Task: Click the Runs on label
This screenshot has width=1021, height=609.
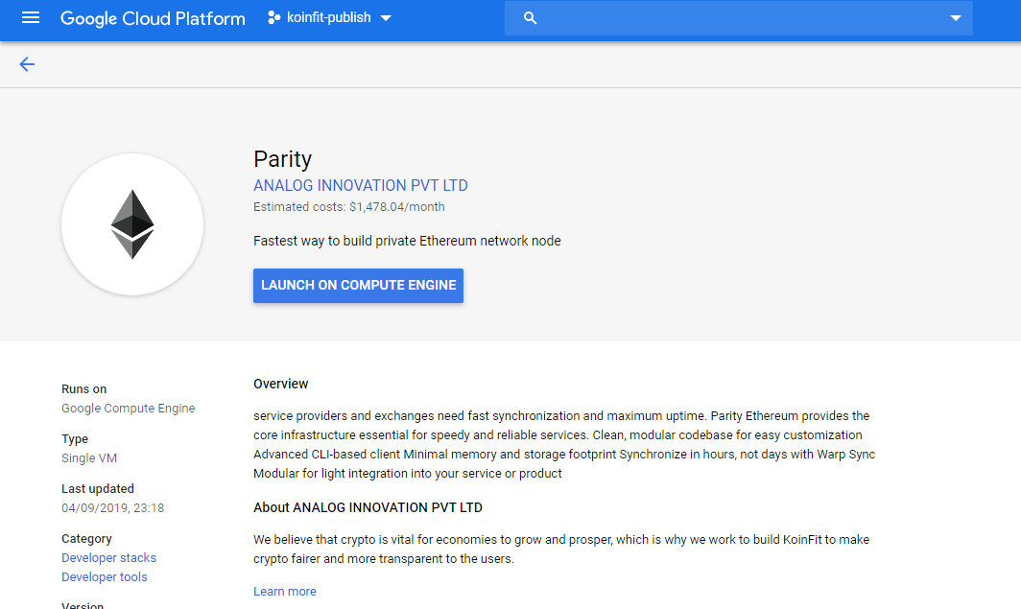Action: pyautogui.click(x=84, y=389)
